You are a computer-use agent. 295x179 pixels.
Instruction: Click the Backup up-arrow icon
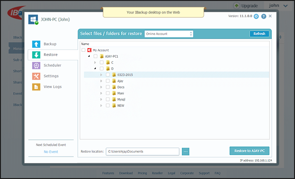point(36,44)
